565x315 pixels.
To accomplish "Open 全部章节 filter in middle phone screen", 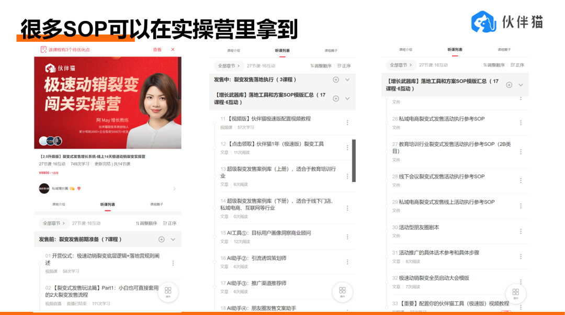I will [229, 66].
